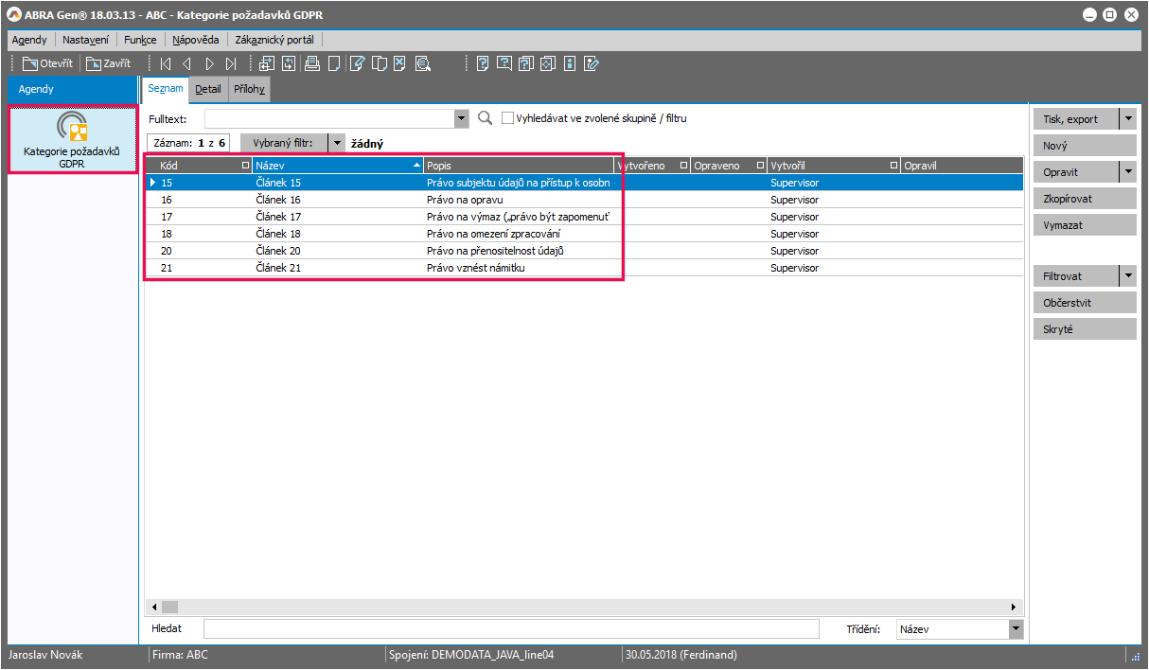Click the fulltext search magnifier icon
The width and height of the screenshot is (1149, 670).
click(485, 118)
